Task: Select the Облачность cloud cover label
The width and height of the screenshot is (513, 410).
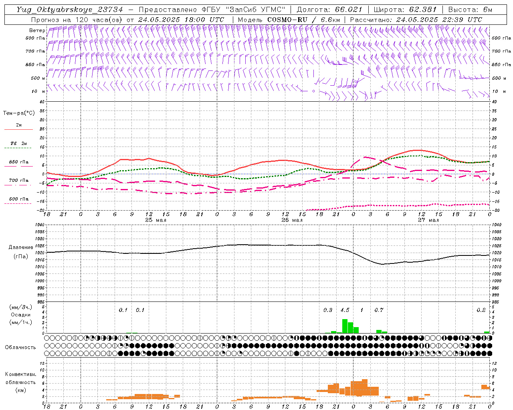Action: [20, 348]
